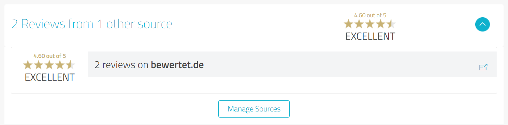The image size is (508, 125).
Task: Click the "4.60 out of 5" text in the source card
Action: coord(49,56)
